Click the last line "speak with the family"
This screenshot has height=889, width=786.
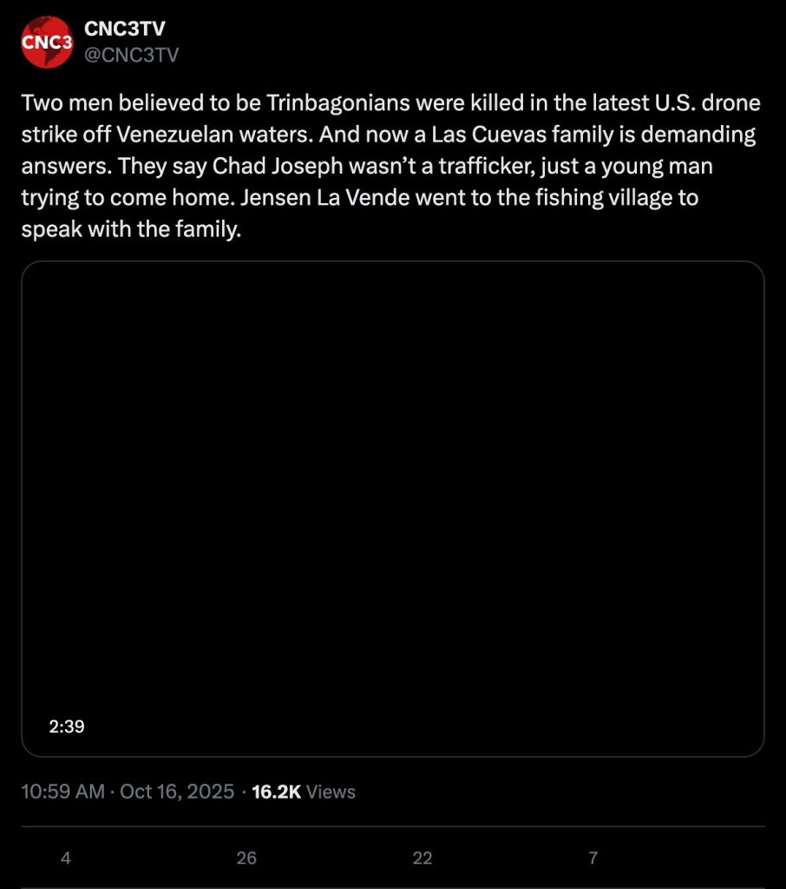click(x=129, y=228)
